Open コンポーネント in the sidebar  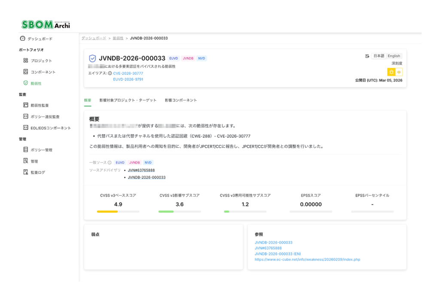coord(43,72)
